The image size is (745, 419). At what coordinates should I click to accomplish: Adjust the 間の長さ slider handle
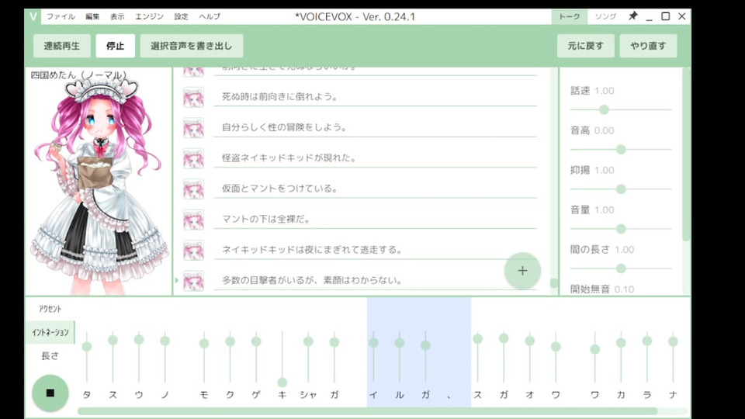621,269
